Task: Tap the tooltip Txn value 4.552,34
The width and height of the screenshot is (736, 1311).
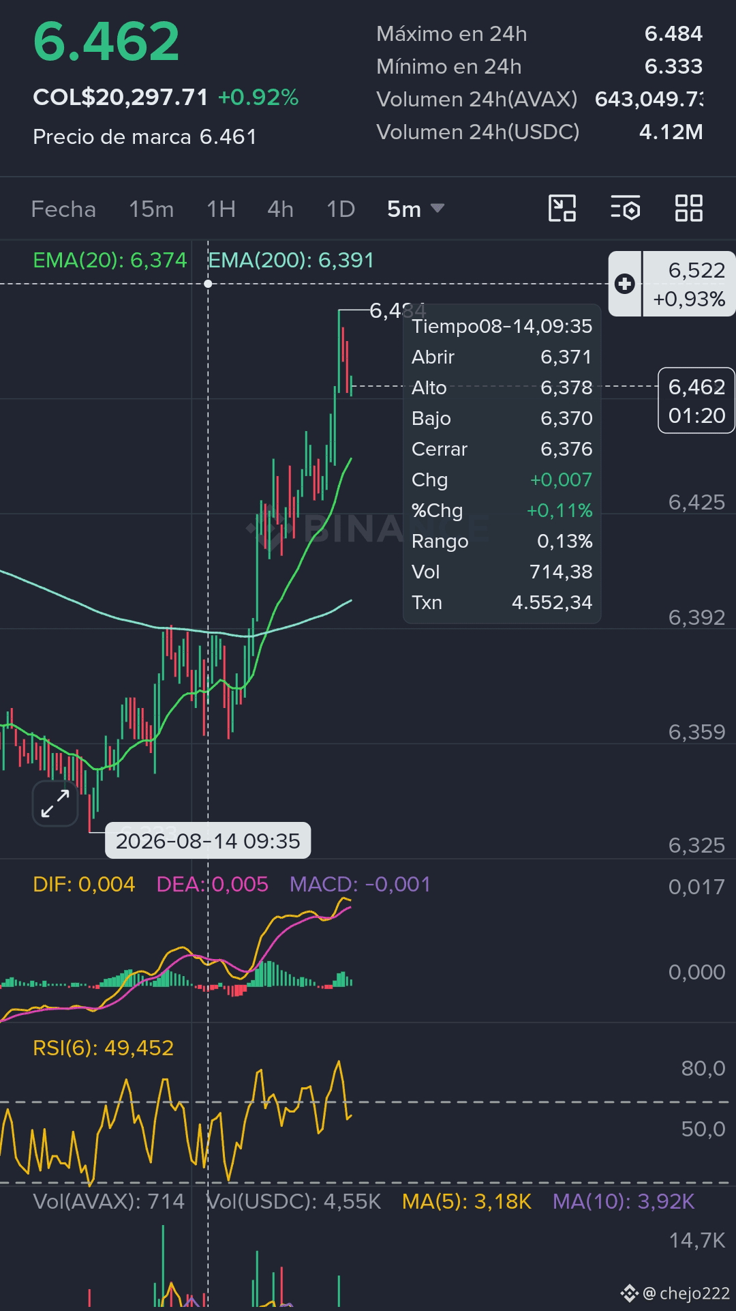Action: coord(552,602)
